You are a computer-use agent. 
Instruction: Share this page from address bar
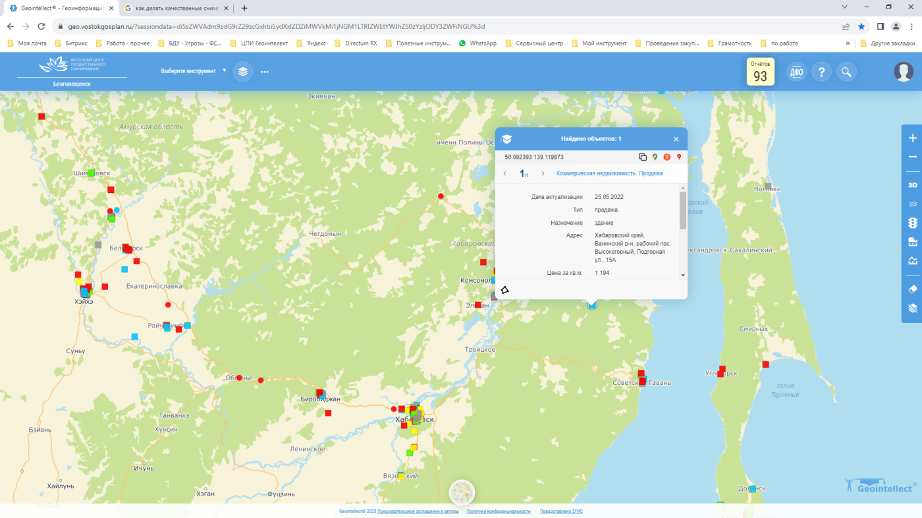point(846,26)
